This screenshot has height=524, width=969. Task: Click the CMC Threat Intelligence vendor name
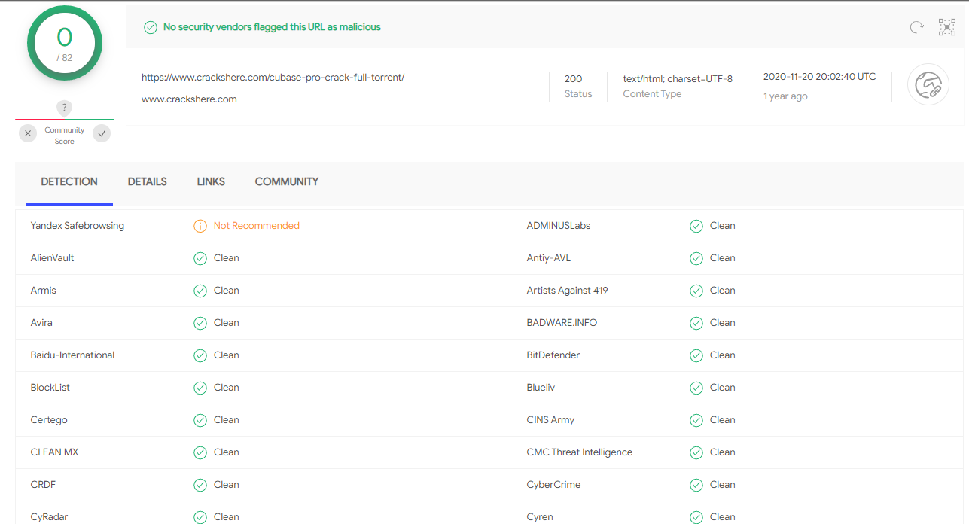[x=580, y=452]
